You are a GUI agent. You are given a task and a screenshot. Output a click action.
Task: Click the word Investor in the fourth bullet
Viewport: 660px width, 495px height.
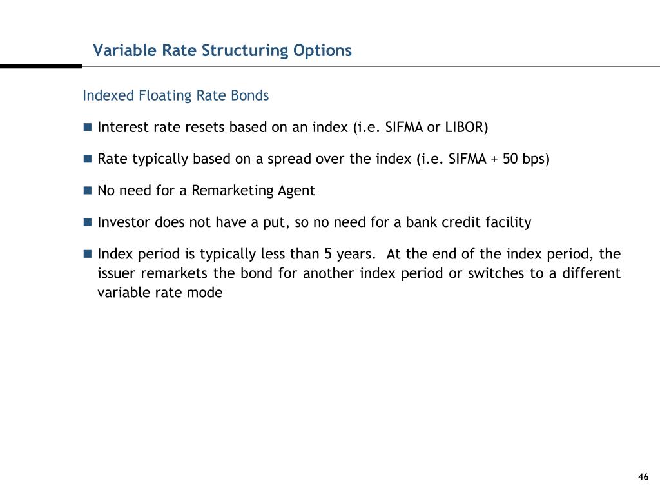tap(124, 222)
